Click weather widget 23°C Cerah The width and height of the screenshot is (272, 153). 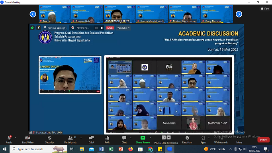[214, 149]
